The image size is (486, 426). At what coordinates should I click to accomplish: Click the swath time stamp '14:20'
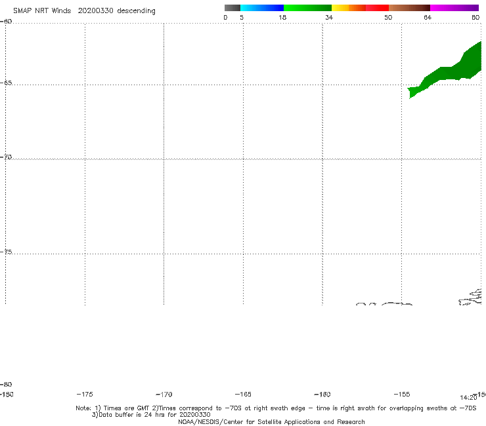point(468,398)
